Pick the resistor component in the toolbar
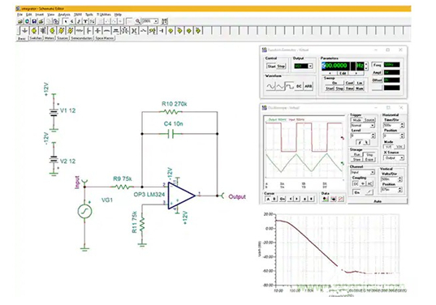This screenshot has width=436, height=305. point(80,30)
